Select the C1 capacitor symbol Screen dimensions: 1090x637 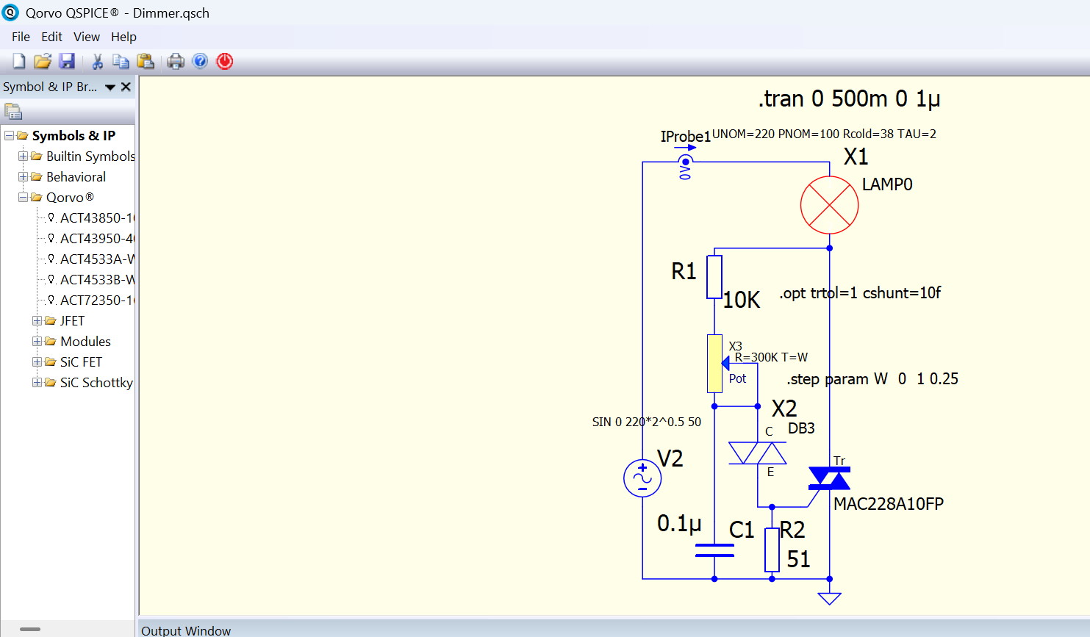[714, 550]
